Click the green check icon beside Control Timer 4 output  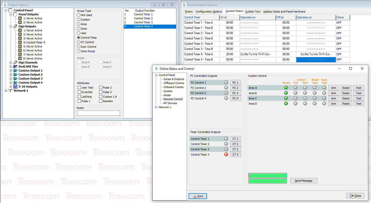tap(20, 42)
